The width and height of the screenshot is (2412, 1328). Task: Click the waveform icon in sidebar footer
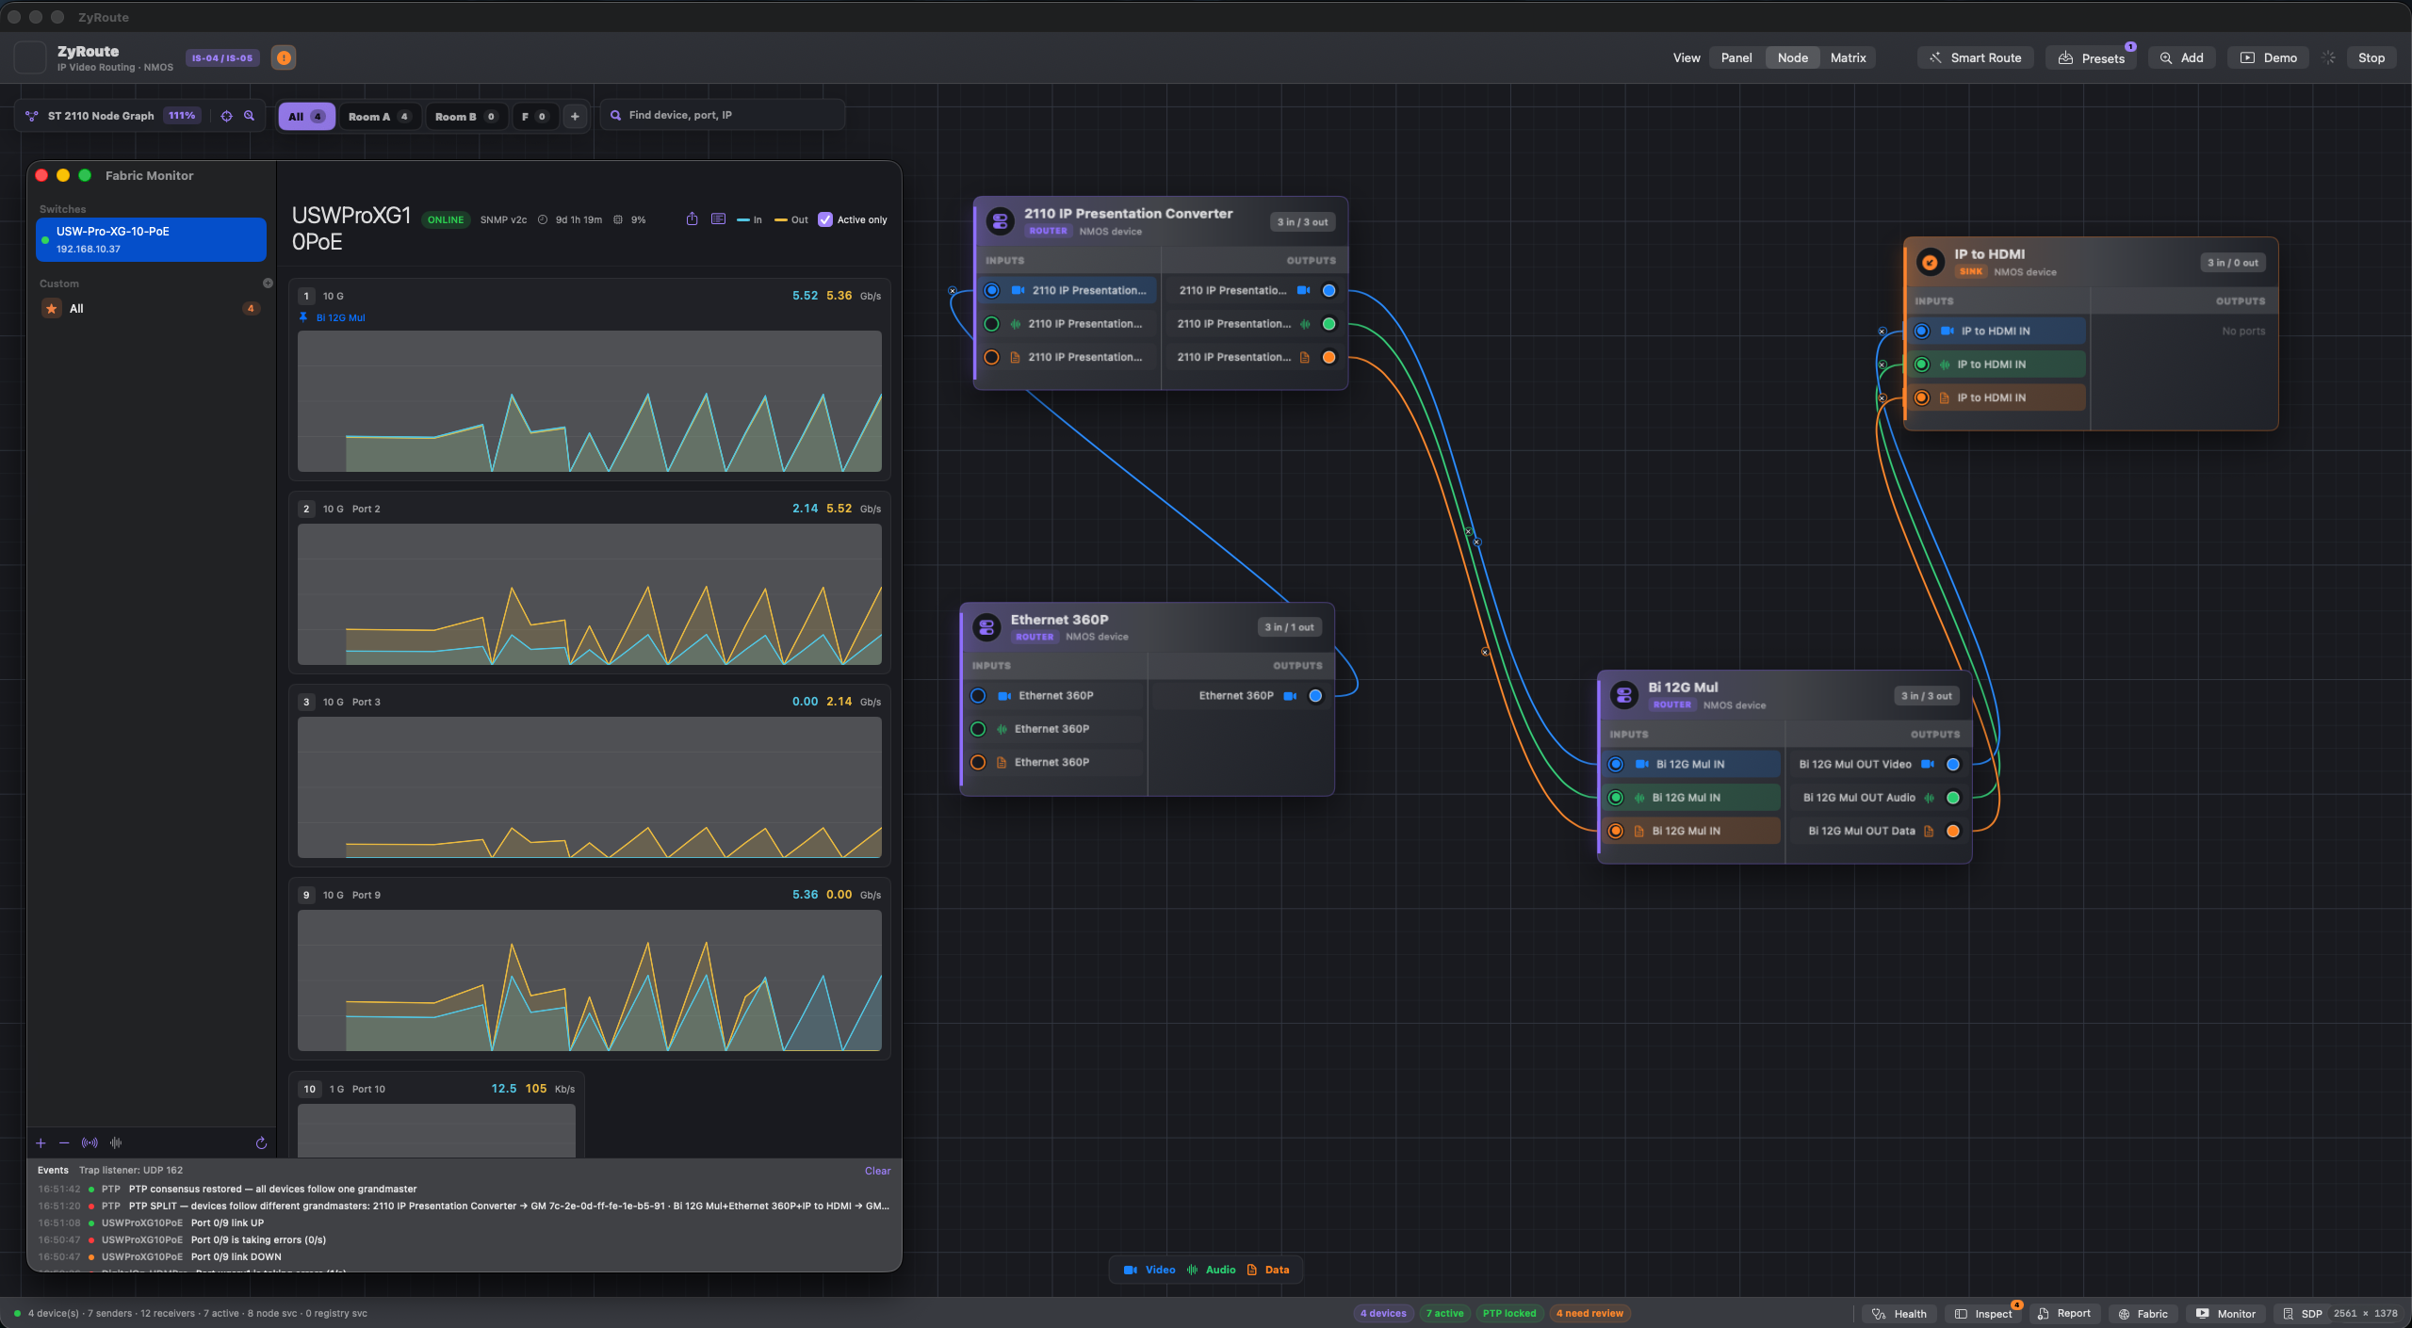[x=116, y=1143]
